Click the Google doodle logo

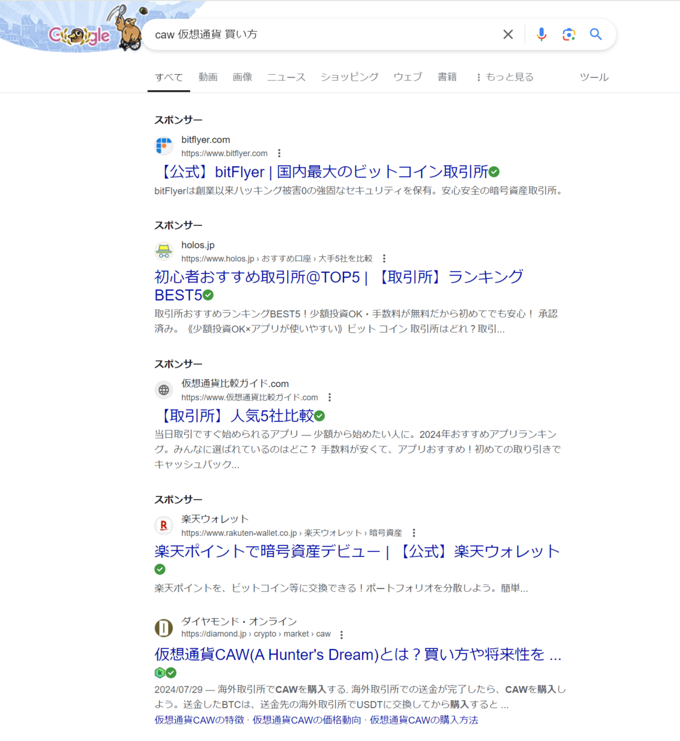[80, 35]
